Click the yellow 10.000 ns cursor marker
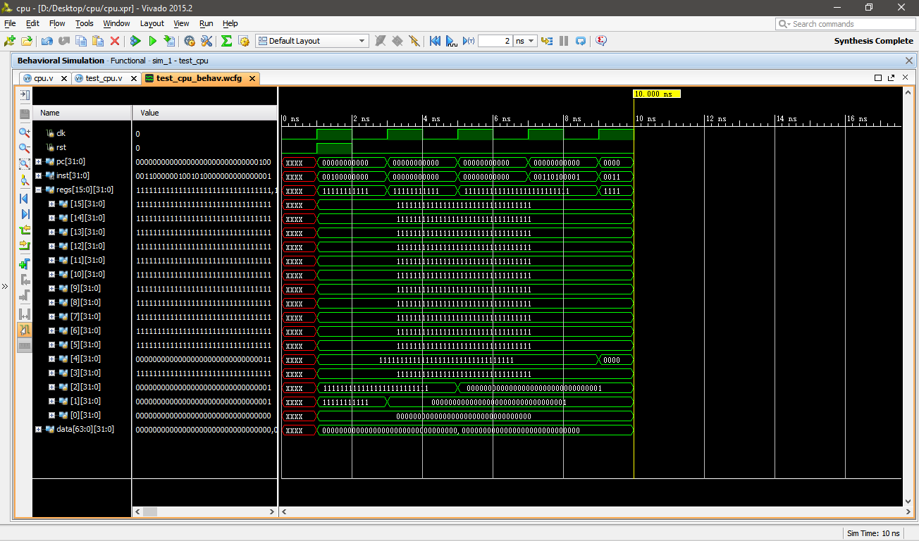Screen dimensions: 919x541 click(657, 94)
